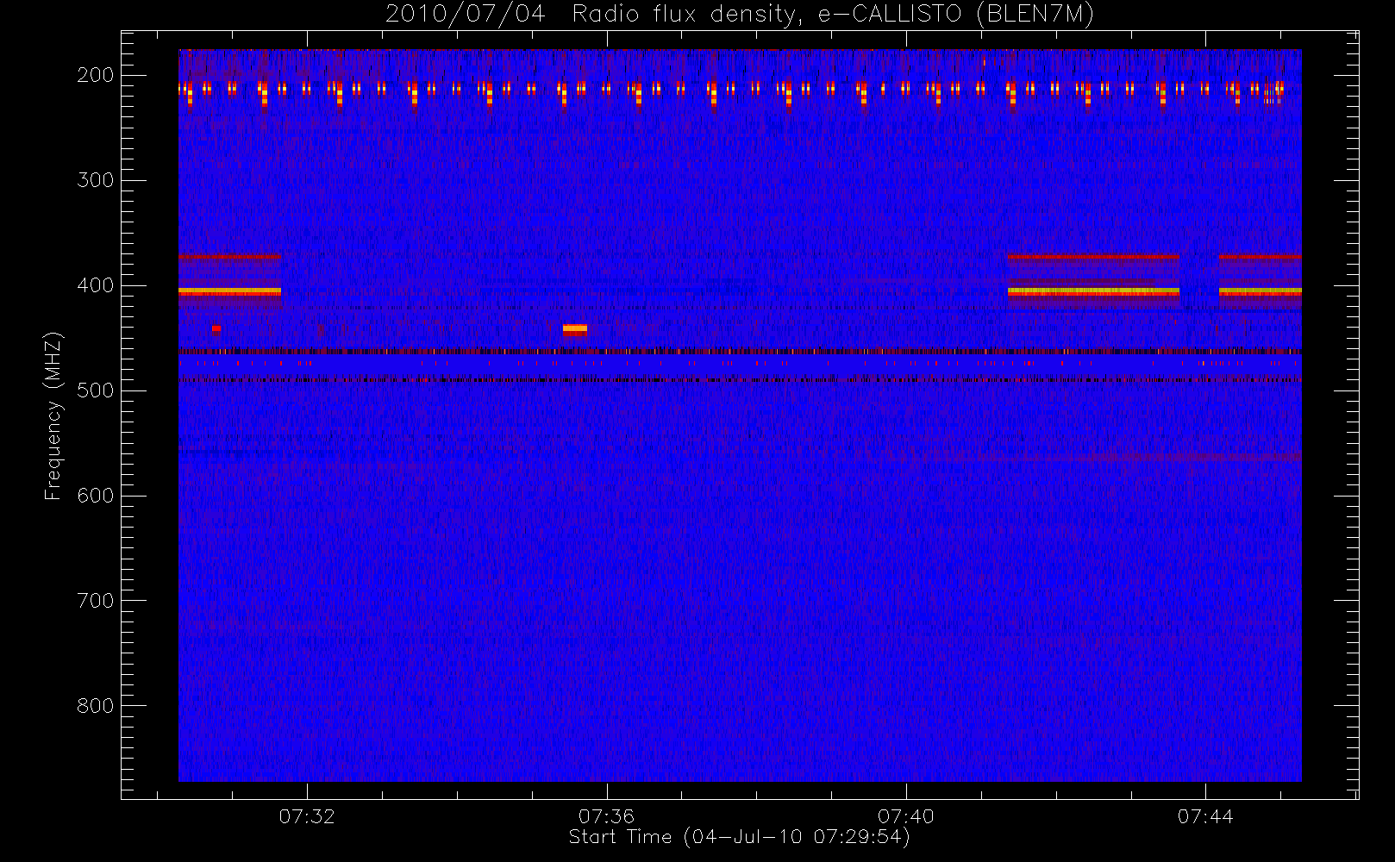Click the plot title "2010/07/04 Radio flux density, e-CALLISTO (BLEN7M)"
This screenshot has width=1395, height=862.
(x=740, y=15)
